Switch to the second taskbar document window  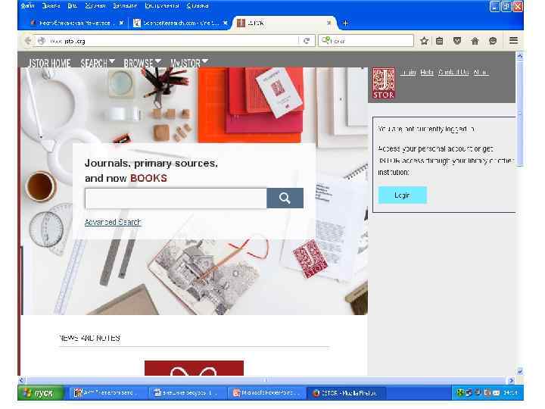[x=188, y=393]
